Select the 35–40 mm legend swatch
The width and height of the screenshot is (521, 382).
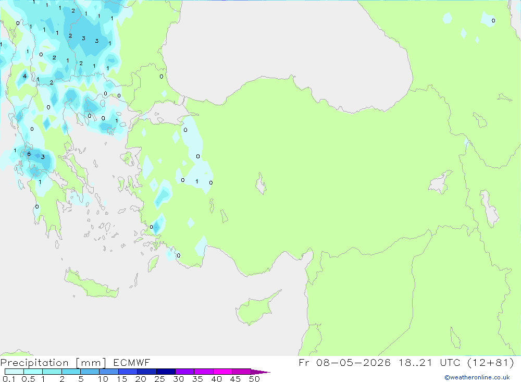tap(204, 372)
